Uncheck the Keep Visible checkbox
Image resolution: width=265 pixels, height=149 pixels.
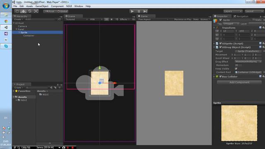pos(236,69)
